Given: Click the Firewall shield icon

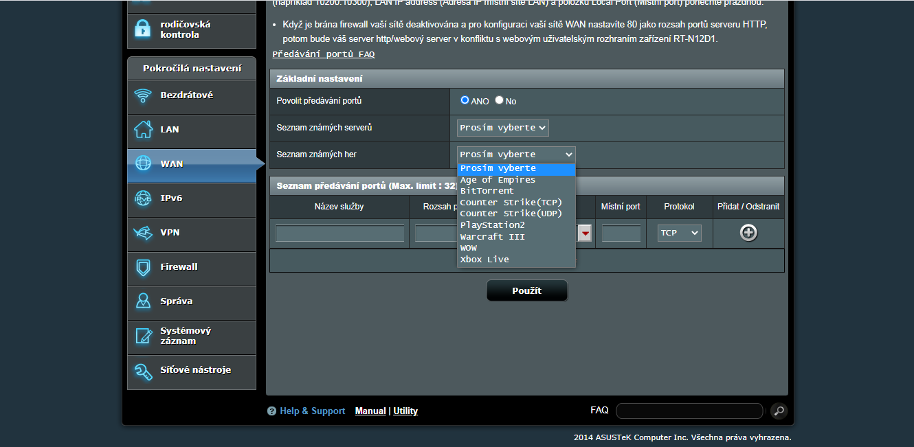Looking at the screenshot, I should [143, 267].
